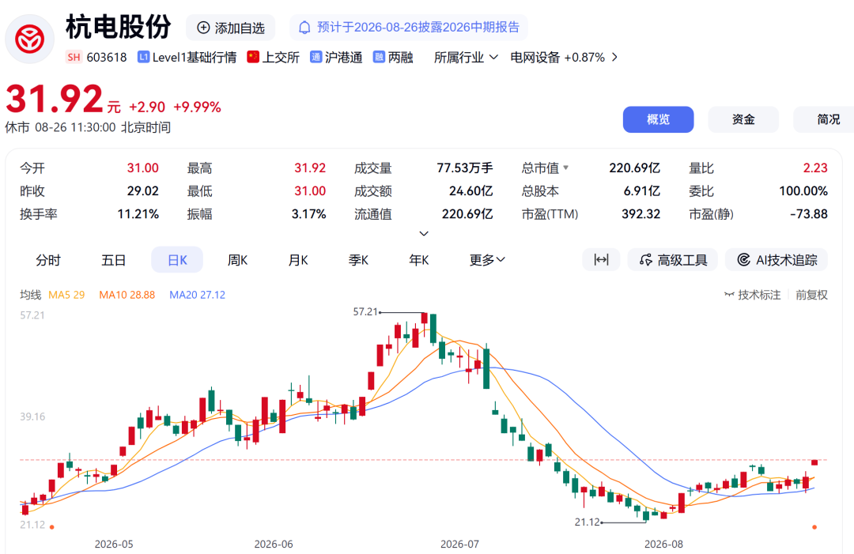Select the 年K chart tab
854x554 pixels.
419,260
